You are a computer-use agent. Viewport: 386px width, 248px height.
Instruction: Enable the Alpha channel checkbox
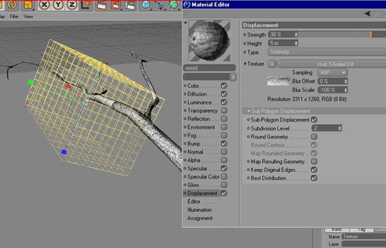224,160
